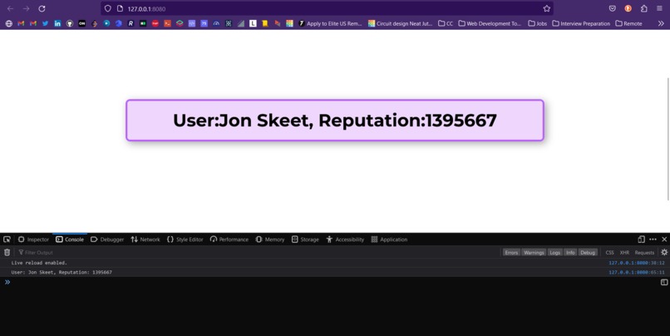Open the Performance tab
670x336 pixels.
point(229,240)
